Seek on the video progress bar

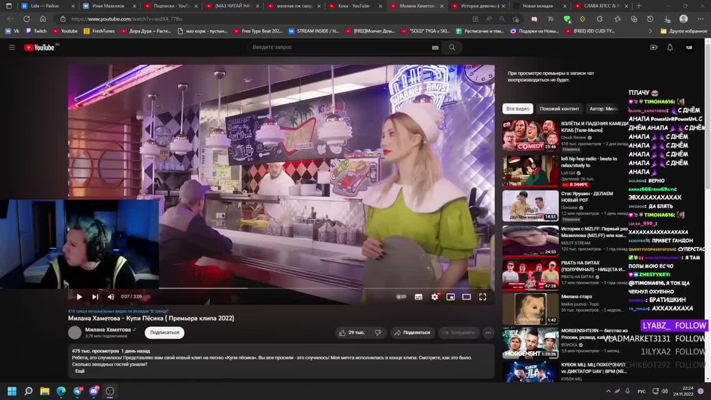(281, 288)
